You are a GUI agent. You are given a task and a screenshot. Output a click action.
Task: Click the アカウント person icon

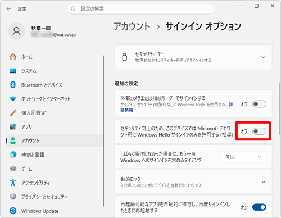click(x=13, y=140)
